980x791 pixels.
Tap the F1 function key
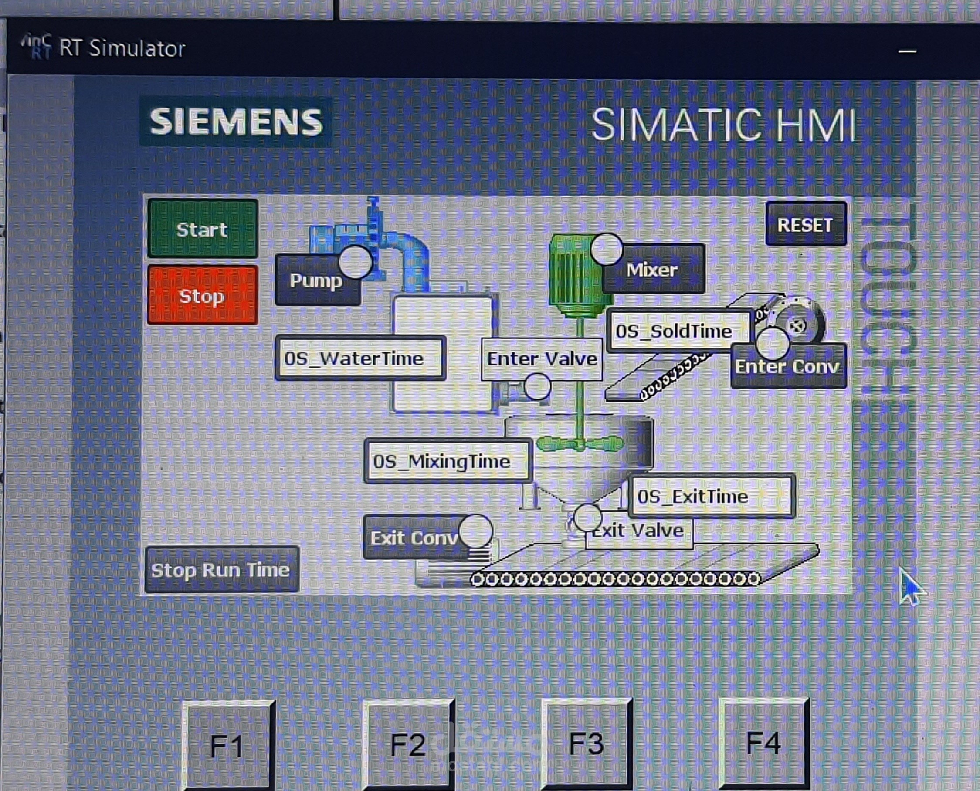228,745
